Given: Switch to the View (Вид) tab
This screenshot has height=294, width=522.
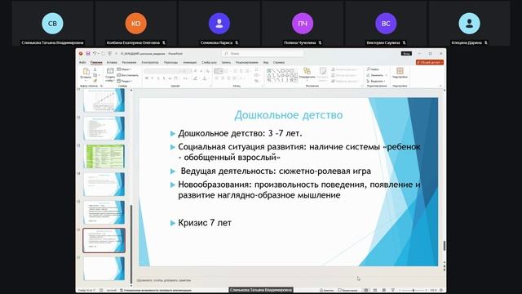Looking at the screenshot, I should tap(266, 62).
